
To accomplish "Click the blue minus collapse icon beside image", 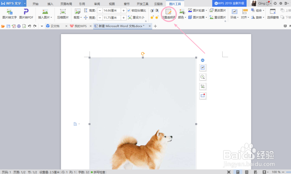I will (203, 60).
